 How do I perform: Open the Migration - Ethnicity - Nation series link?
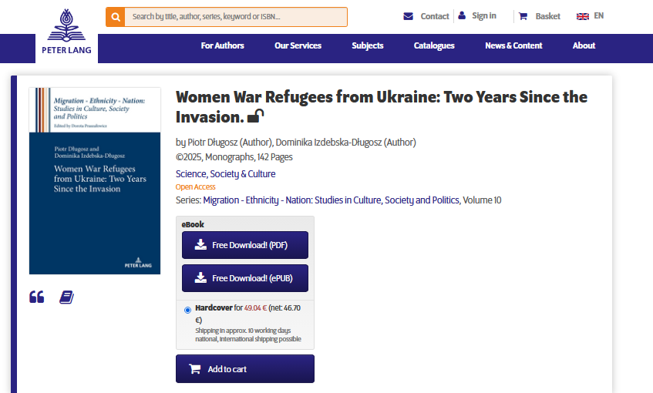tap(332, 200)
